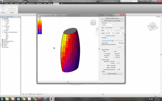Expand the Groups tree node
This screenshot has height=101, width=162.
click(x=1, y=46)
